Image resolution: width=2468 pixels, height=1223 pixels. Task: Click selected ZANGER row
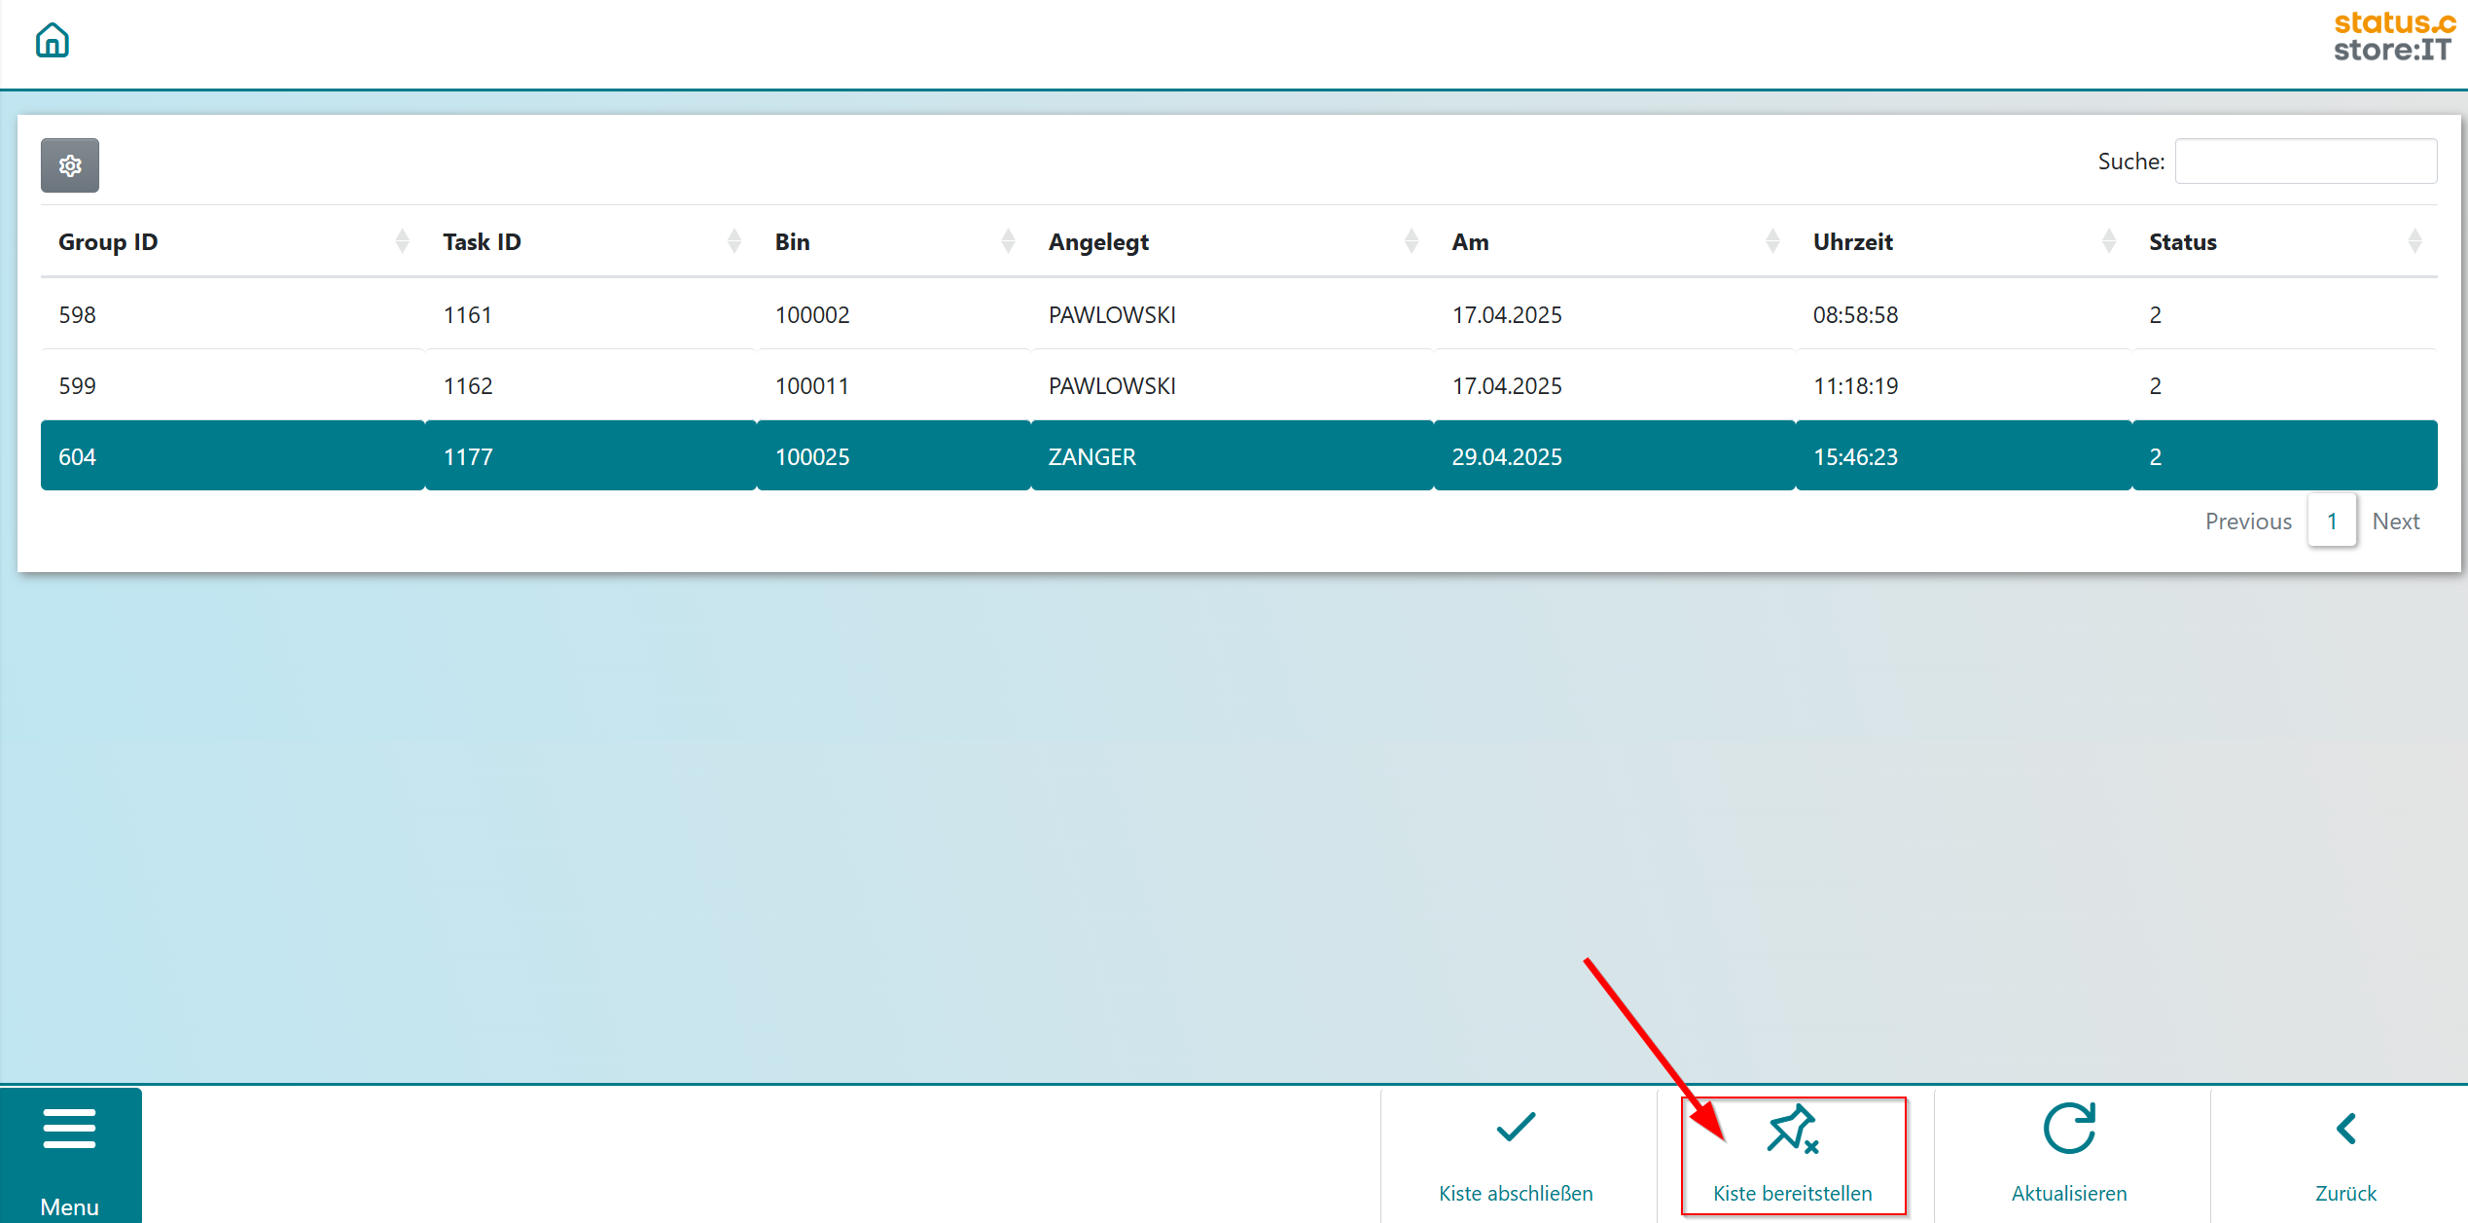pos(1091,456)
